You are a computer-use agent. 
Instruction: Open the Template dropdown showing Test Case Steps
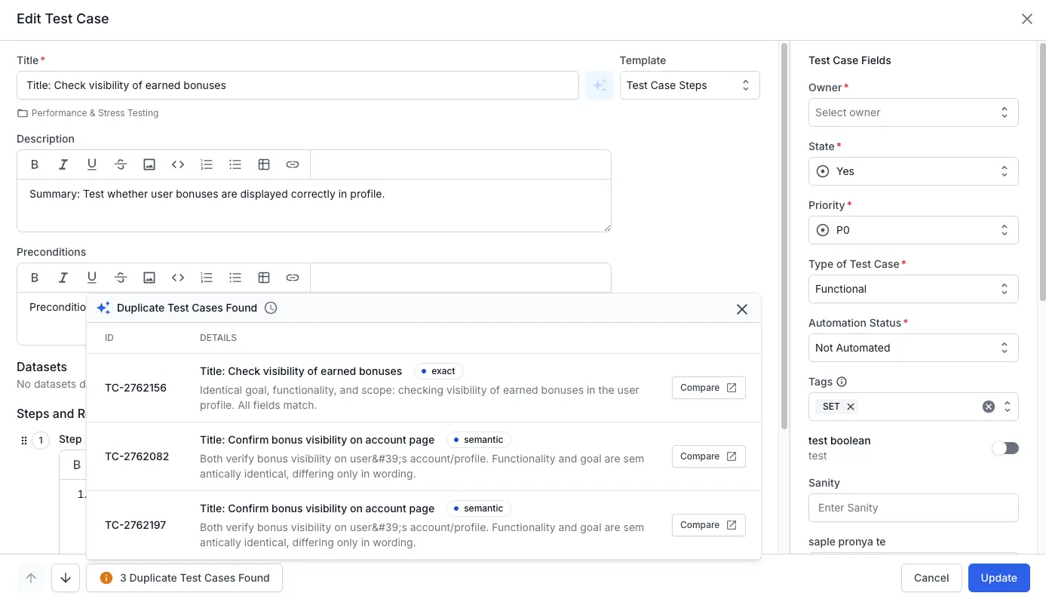(x=689, y=85)
